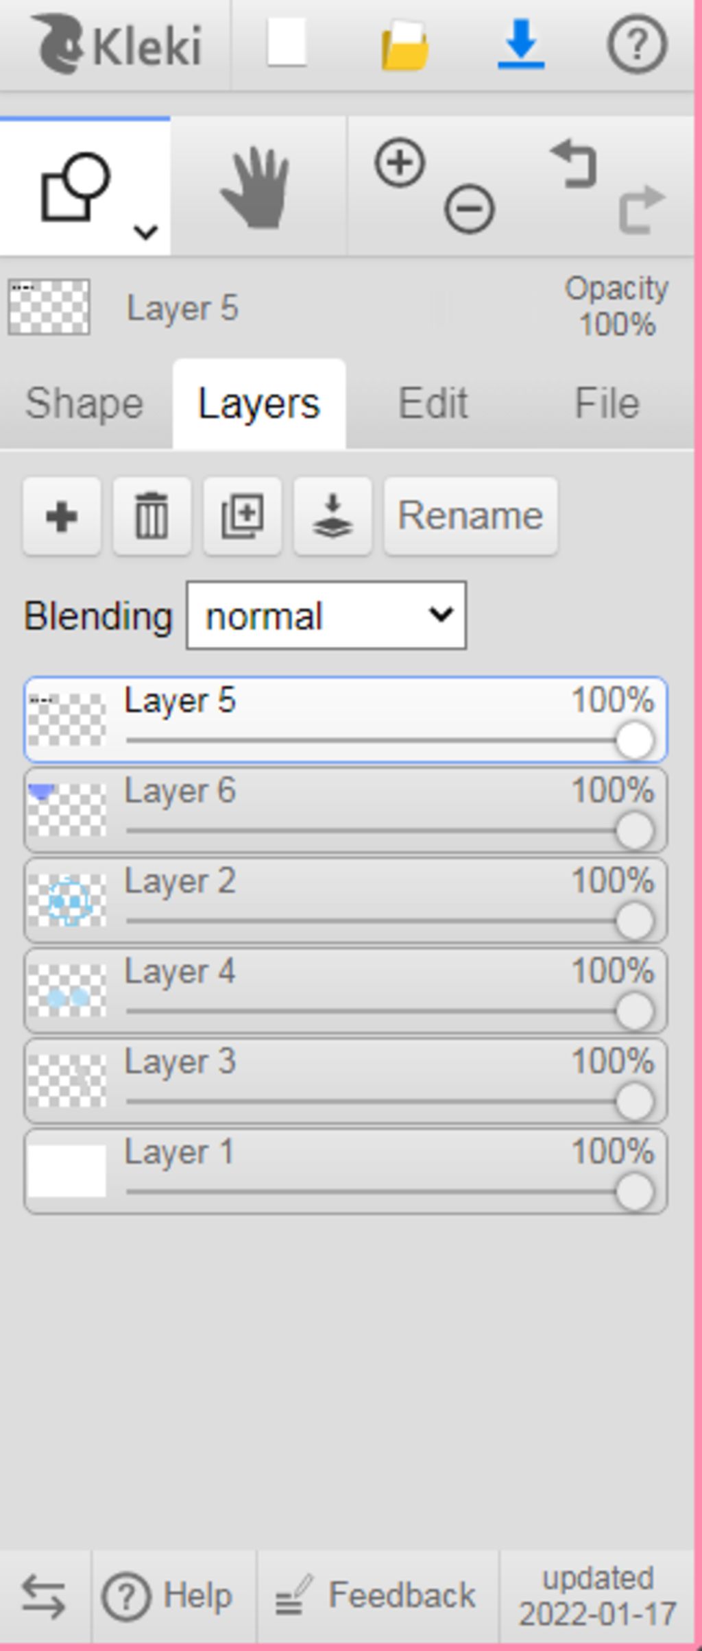Expand the tool chooser arrow under Shape

(146, 232)
